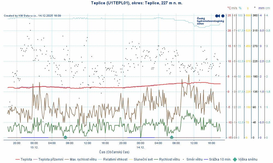Click the Created by KW Data text

[32, 16]
